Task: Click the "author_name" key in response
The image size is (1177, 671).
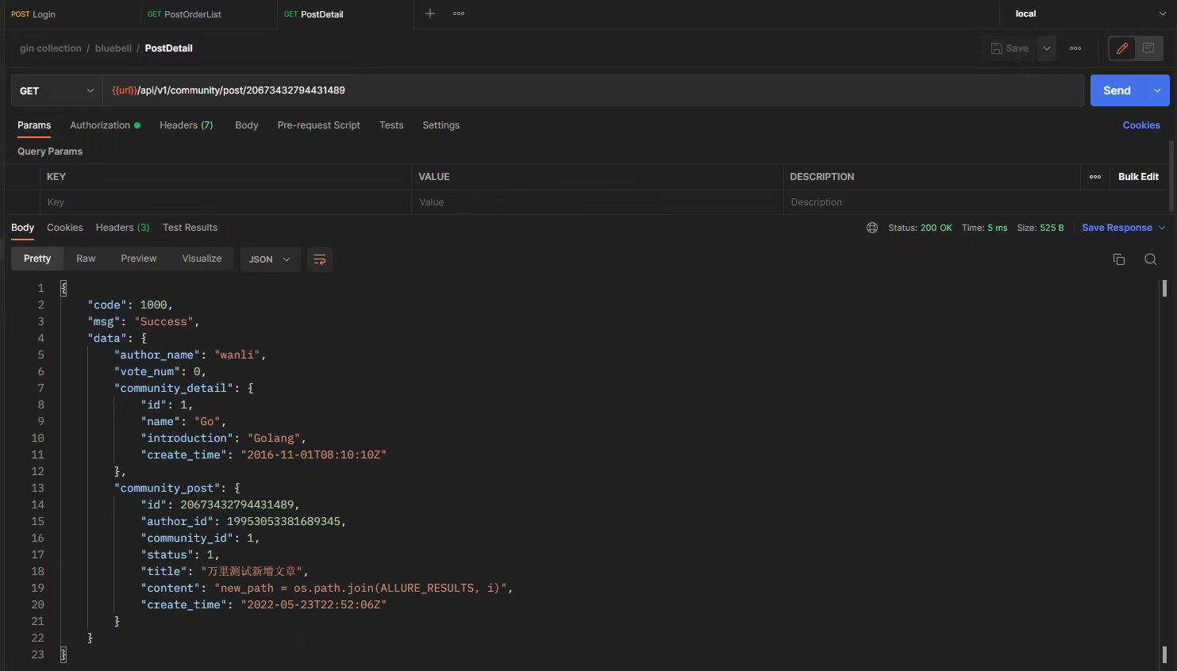Action: 159,355
